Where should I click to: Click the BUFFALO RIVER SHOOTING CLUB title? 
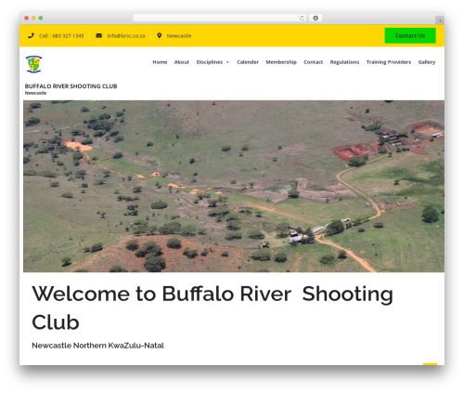point(71,86)
